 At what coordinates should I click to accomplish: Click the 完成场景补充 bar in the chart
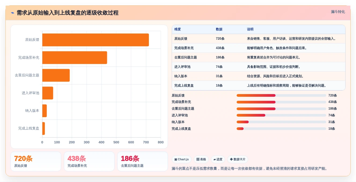coord(75,58)
